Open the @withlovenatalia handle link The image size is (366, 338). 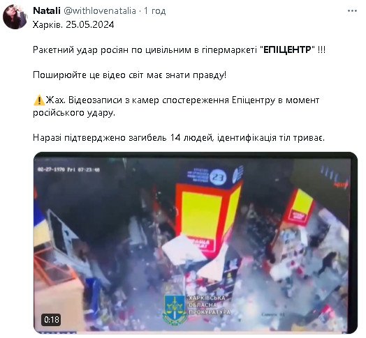100,10
